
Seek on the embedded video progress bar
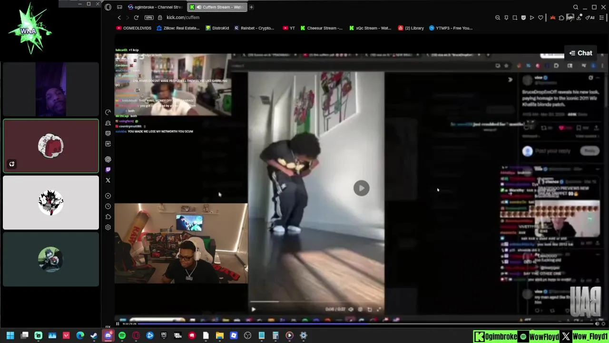pyautogui.click(x=316, y=302)
